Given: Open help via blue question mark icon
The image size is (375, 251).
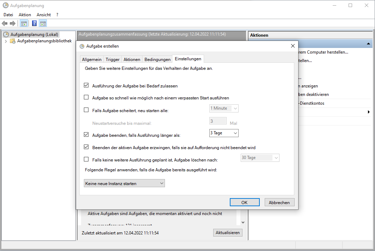Looking at the screenshot, I should pos(35,24).
